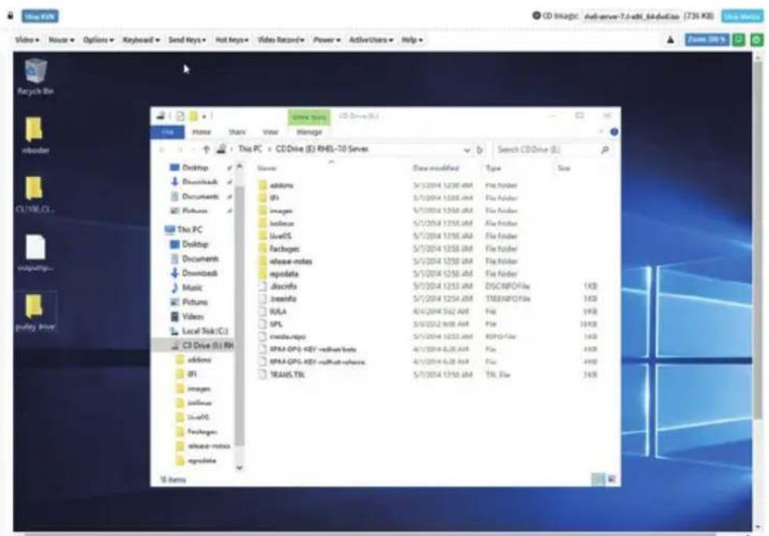Screen dimensions: 769x536
Task: Sort by the Date modified column header
Action: coord(436,168)
